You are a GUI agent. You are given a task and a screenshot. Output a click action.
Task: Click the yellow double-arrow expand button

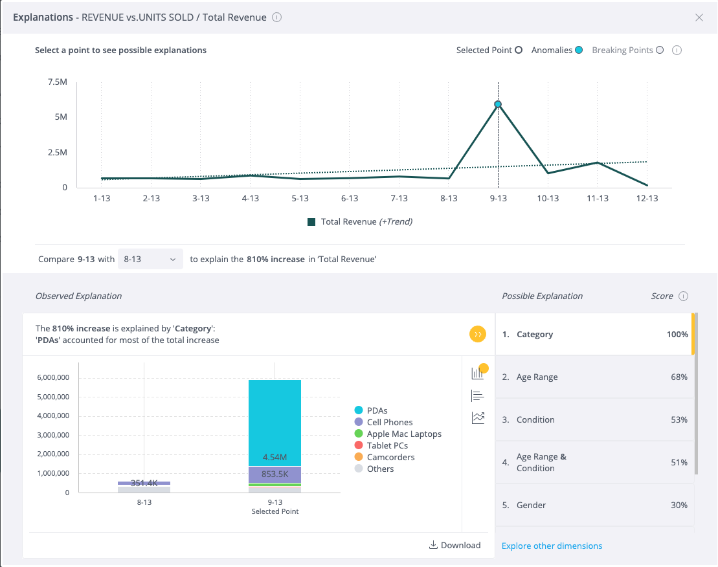(478, 334)
